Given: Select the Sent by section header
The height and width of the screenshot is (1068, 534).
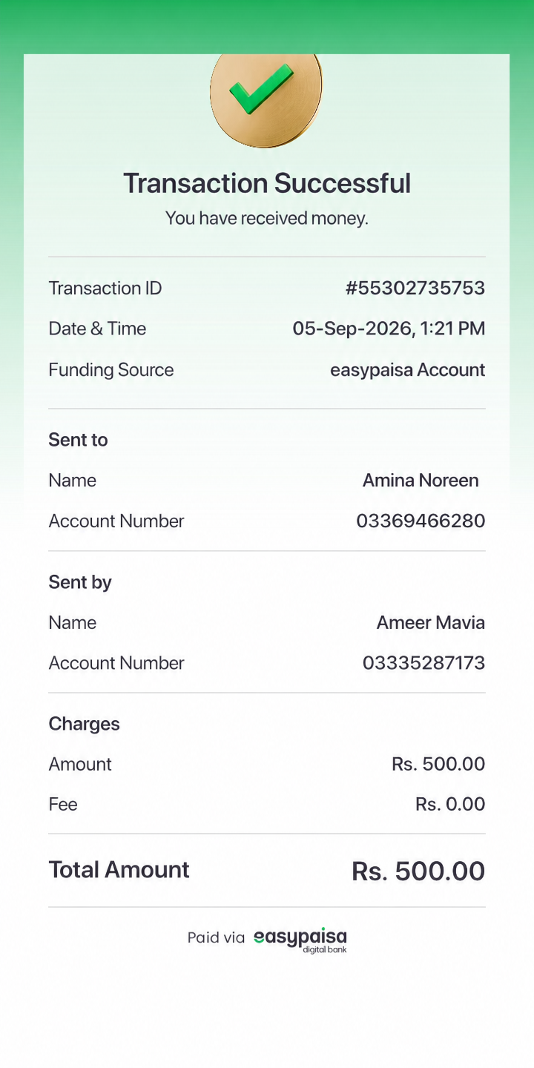Looking at the screenshot, I should pyautogui.click(x=80, y=582).
